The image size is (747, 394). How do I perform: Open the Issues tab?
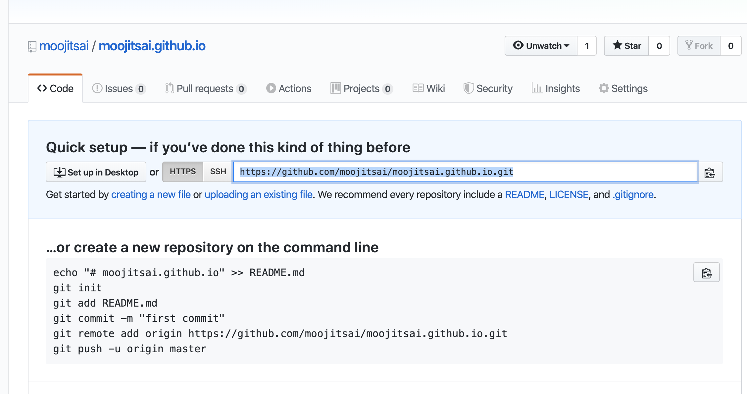coord(119,88)
